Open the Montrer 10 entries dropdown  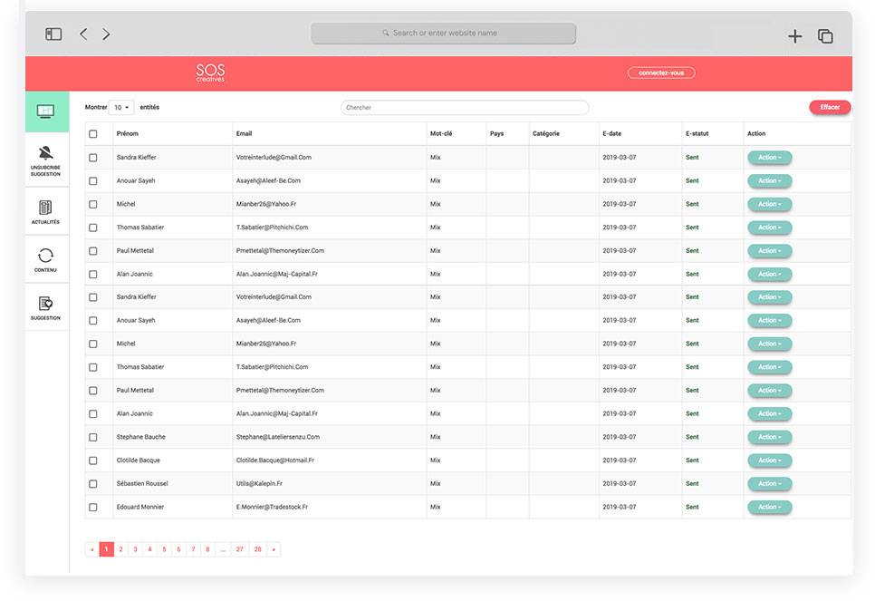point(121,107)
